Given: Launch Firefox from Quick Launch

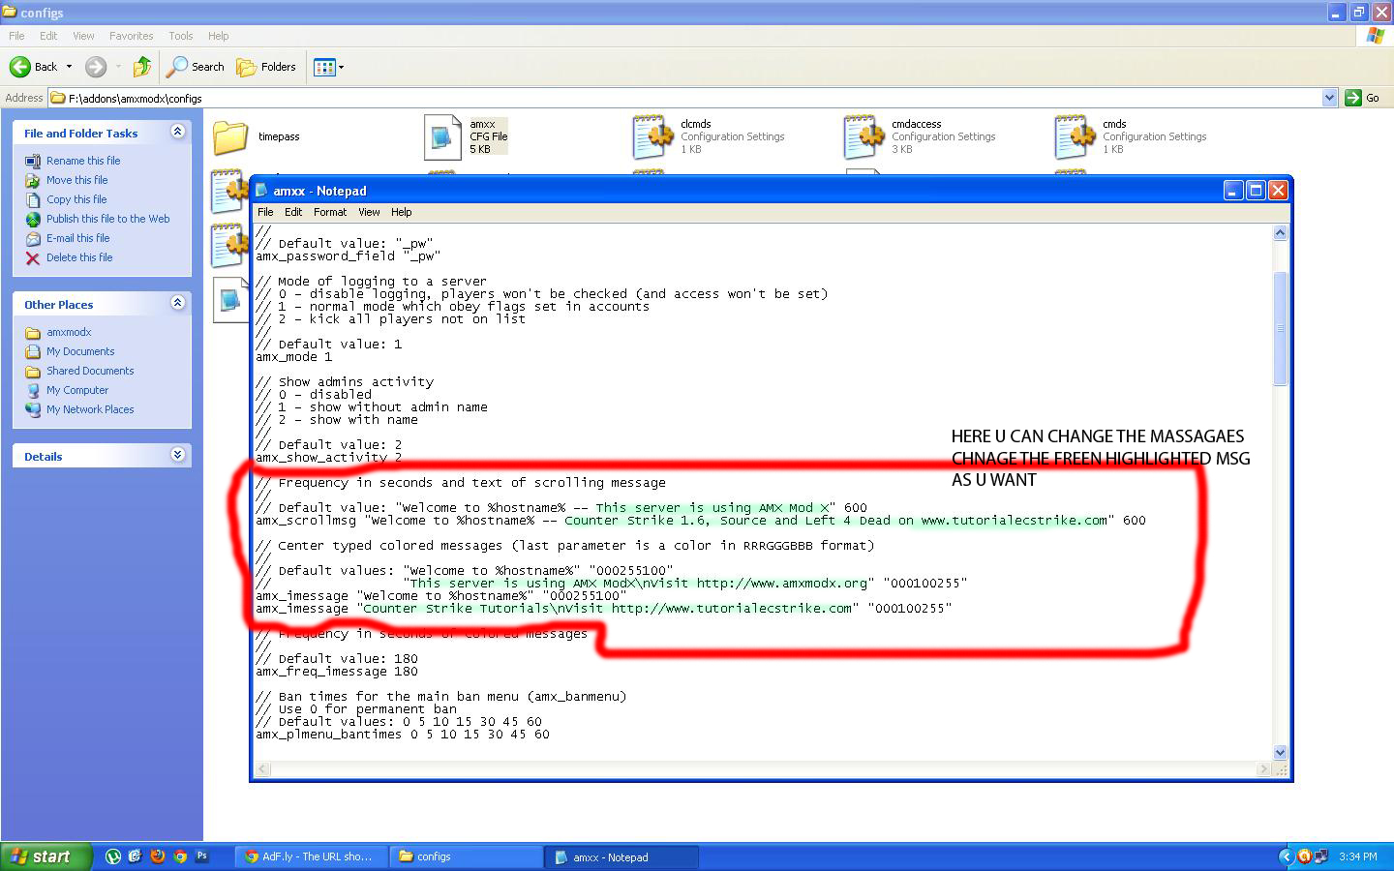Looking at the screenshot, I should coord(157,856).
